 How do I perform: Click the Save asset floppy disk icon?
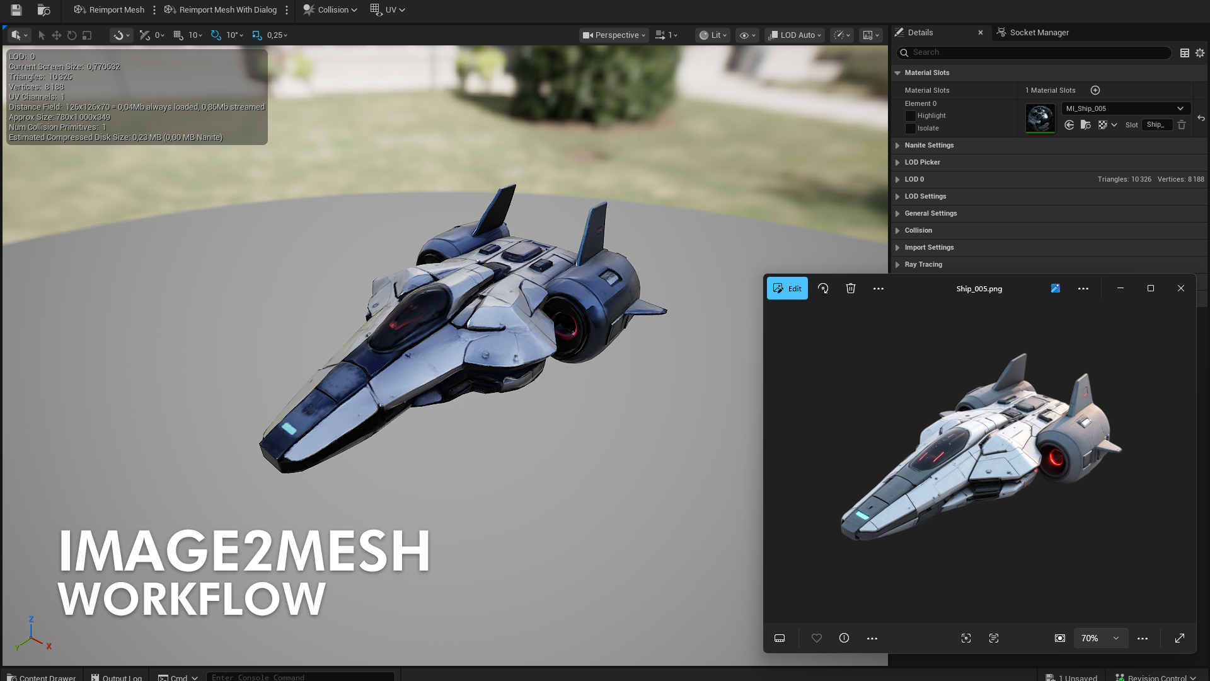pos(16,10)
